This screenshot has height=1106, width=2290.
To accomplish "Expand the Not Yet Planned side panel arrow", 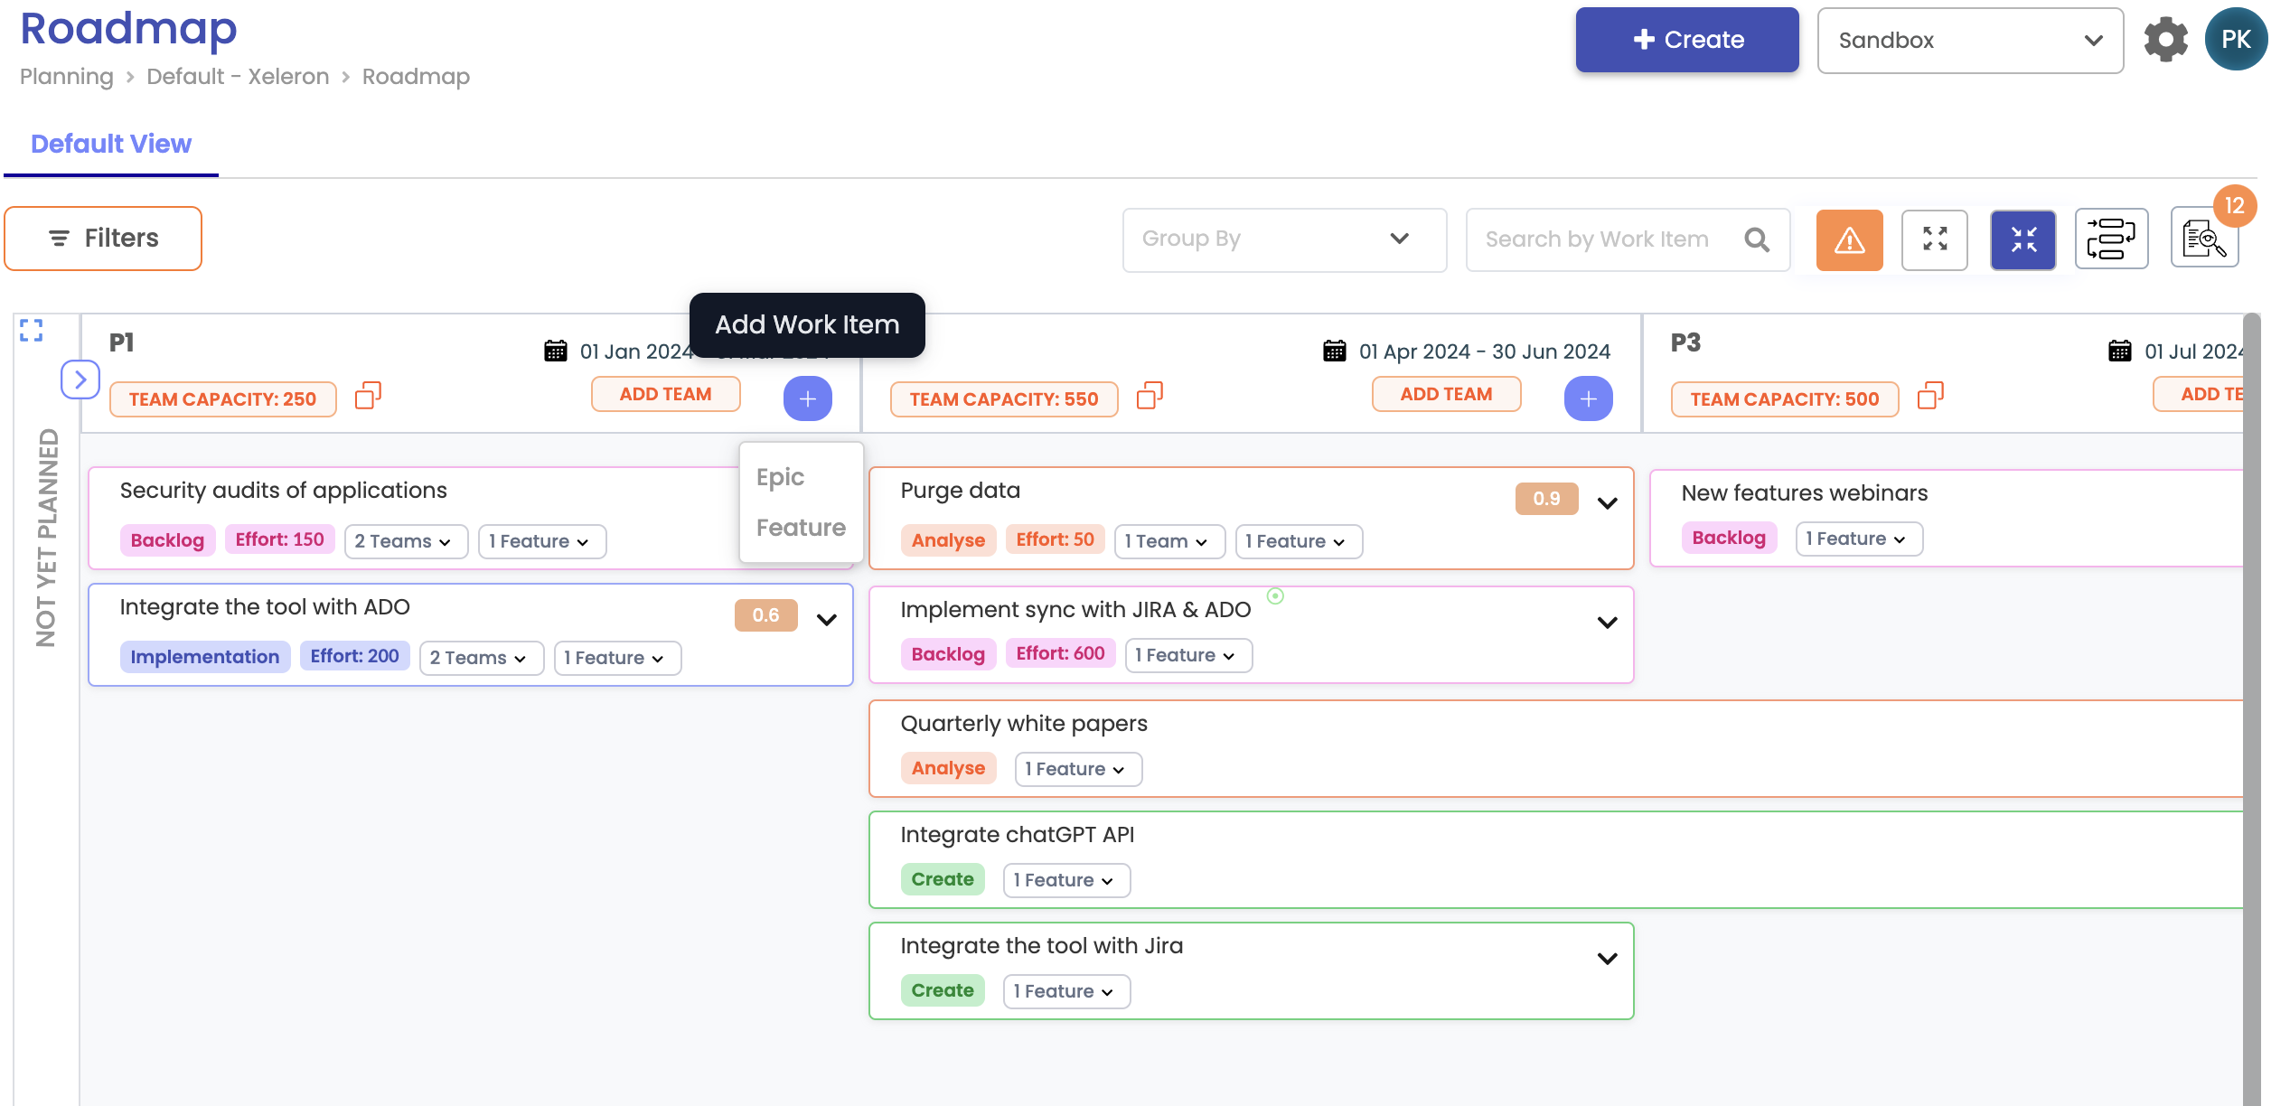I will (80, 380).
